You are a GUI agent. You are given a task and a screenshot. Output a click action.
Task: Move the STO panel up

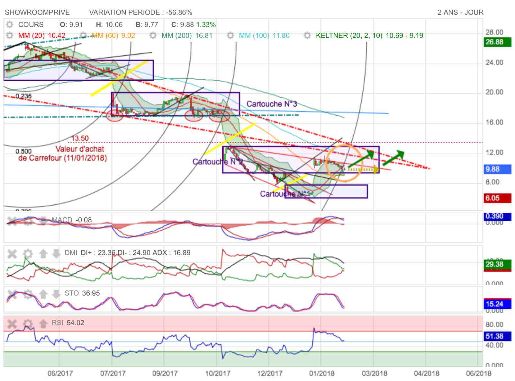(43, 294)
